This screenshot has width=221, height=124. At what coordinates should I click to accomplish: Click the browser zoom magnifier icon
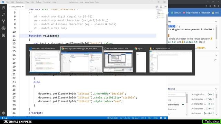[x=206, y=6]
